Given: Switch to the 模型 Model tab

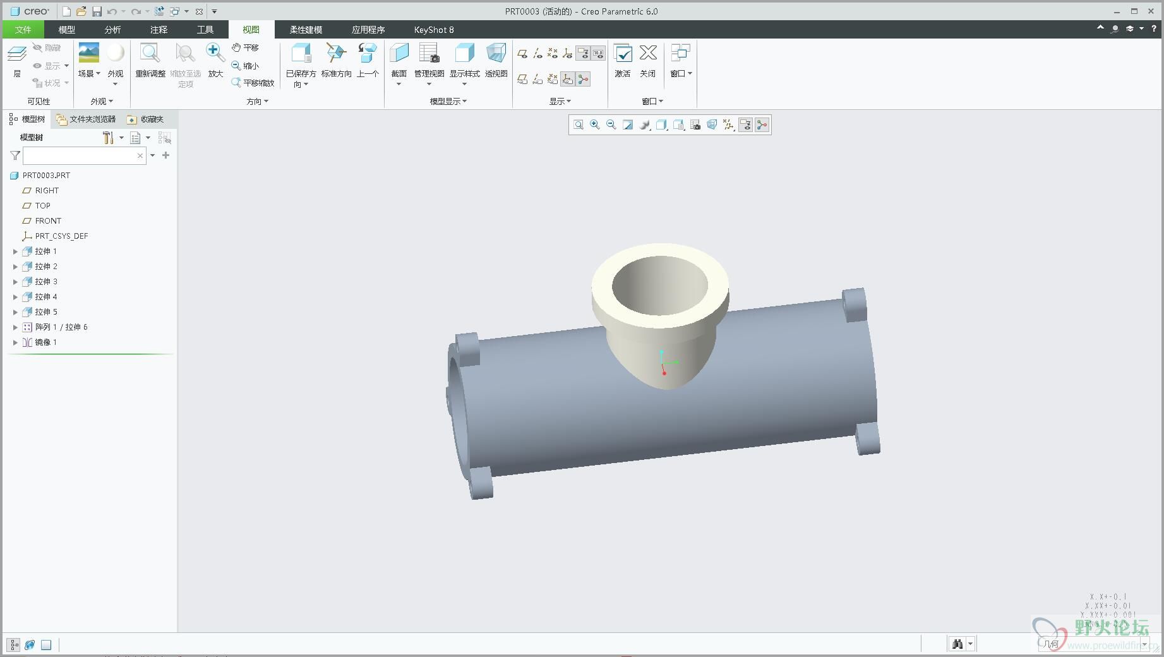Looking at the screenshot, I should (x=67, y=30).
